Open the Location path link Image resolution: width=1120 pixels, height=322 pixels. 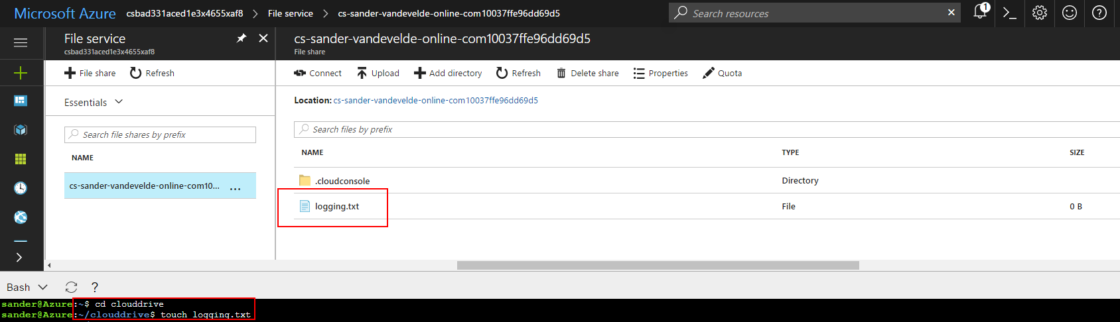[x=435, y=101]
